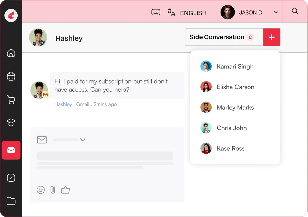Attach a file with the paperclip icon
The height and width of the screenshot is (217, 308).
pos(53,190)
